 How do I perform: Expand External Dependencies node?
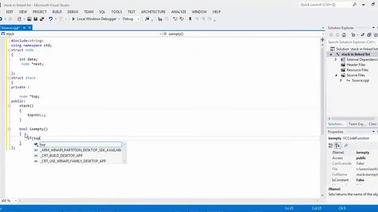tap(336, 59)
